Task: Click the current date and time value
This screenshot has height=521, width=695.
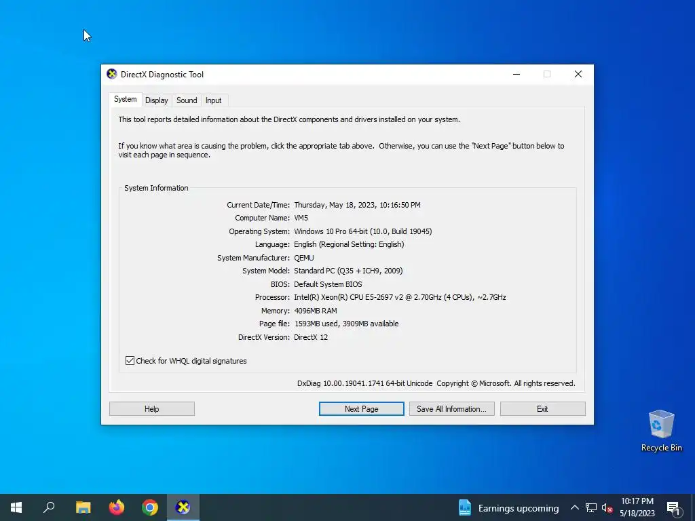Action: [357, 205]
